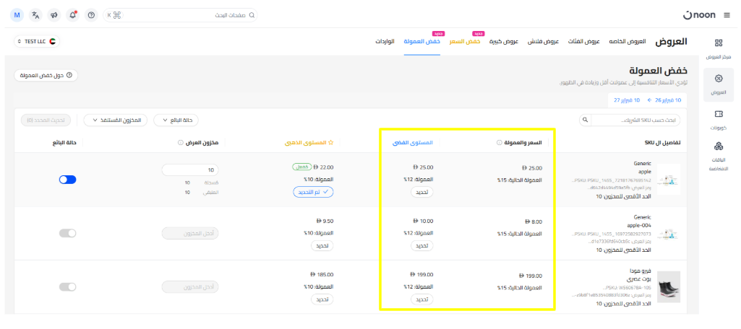Screen dimensions: 741x329
Task: Click the info icon beside السعر والعمولة
Action: (500, 143)
